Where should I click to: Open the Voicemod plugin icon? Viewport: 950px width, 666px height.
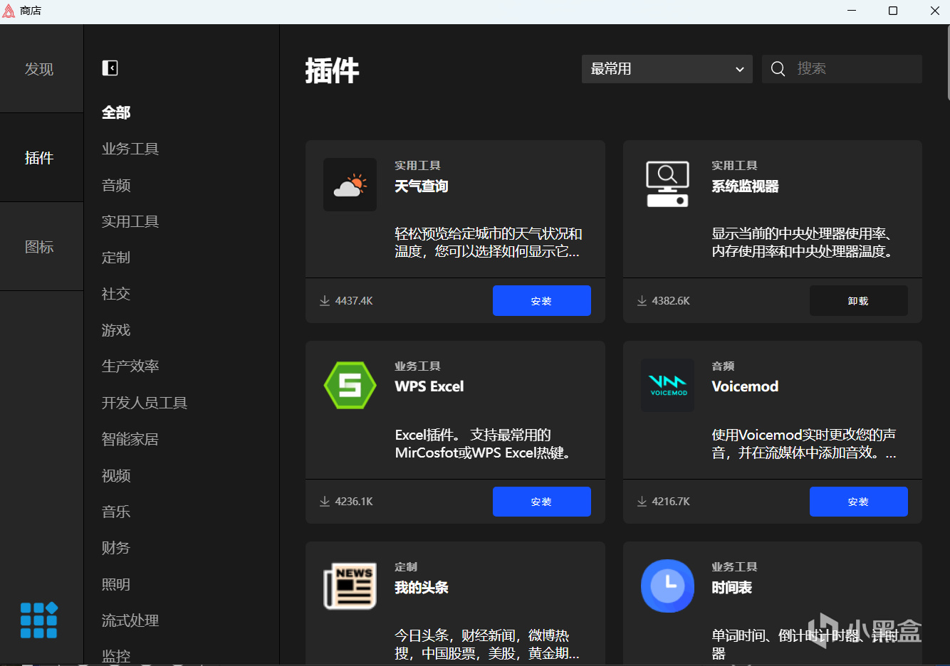pos(667,385)
